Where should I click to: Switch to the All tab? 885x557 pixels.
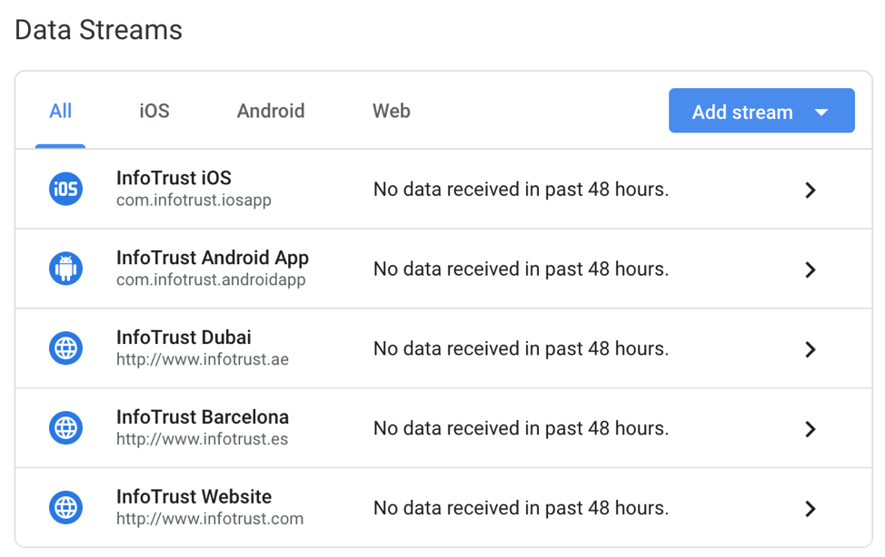point(61,112)
